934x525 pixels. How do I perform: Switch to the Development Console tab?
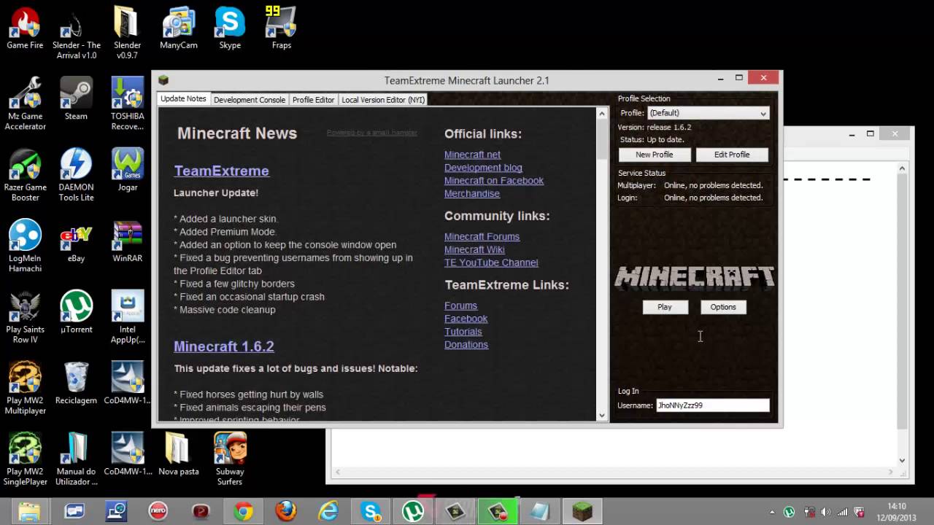(250, 100)
